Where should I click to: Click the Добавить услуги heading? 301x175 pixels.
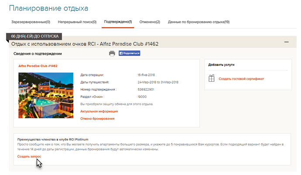pyautogui.click(x=221, y=65)
